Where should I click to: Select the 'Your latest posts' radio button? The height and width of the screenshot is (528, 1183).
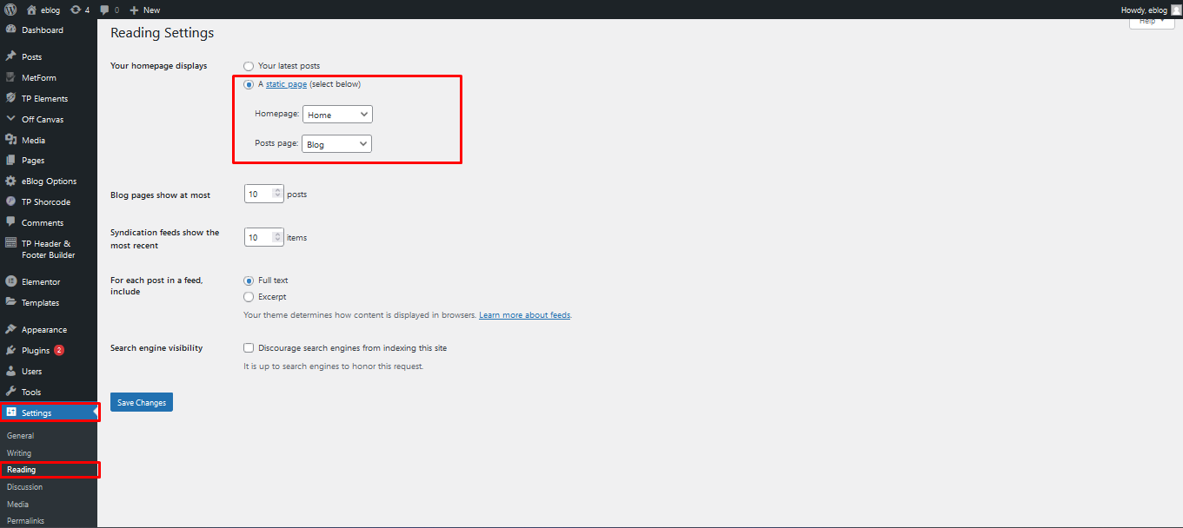pyautogui.click(x=249, y=66)
